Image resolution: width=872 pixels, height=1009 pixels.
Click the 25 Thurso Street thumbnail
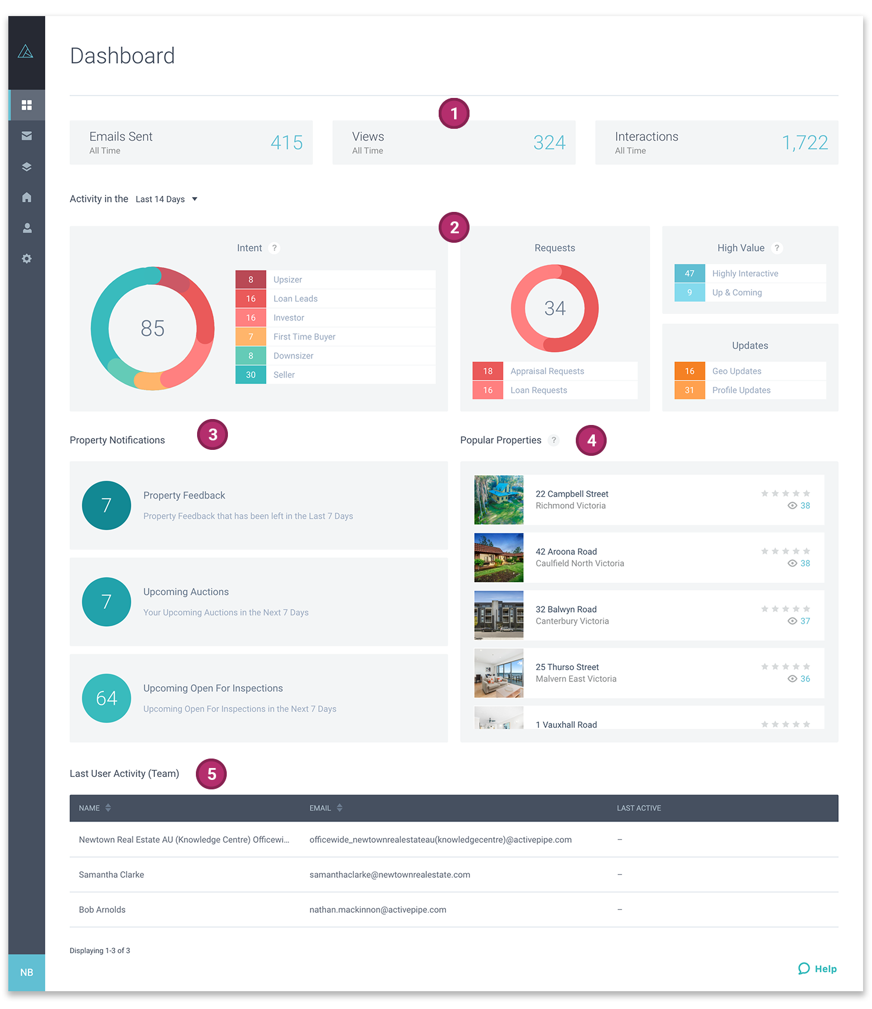click(x=499, y=672)
